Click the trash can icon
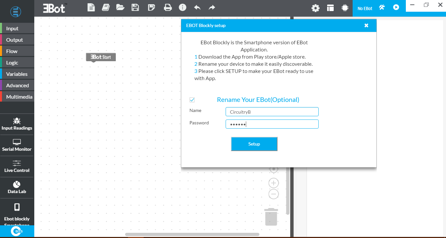Viewport: 446px width, 238px height. point(271,217)
